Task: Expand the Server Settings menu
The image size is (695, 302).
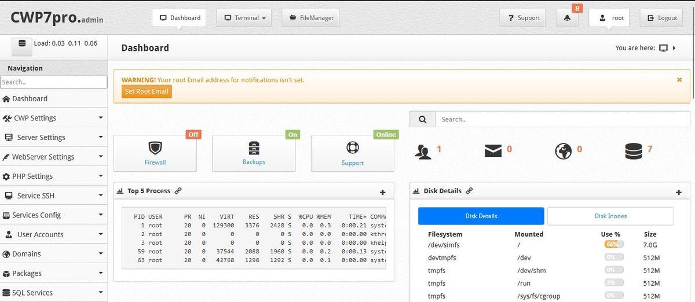Action: (53, 137)
